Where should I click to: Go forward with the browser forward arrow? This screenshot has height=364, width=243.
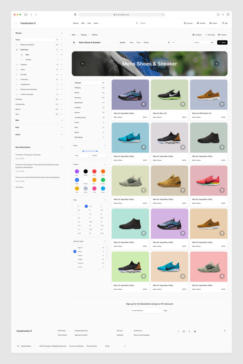[36, 14]
